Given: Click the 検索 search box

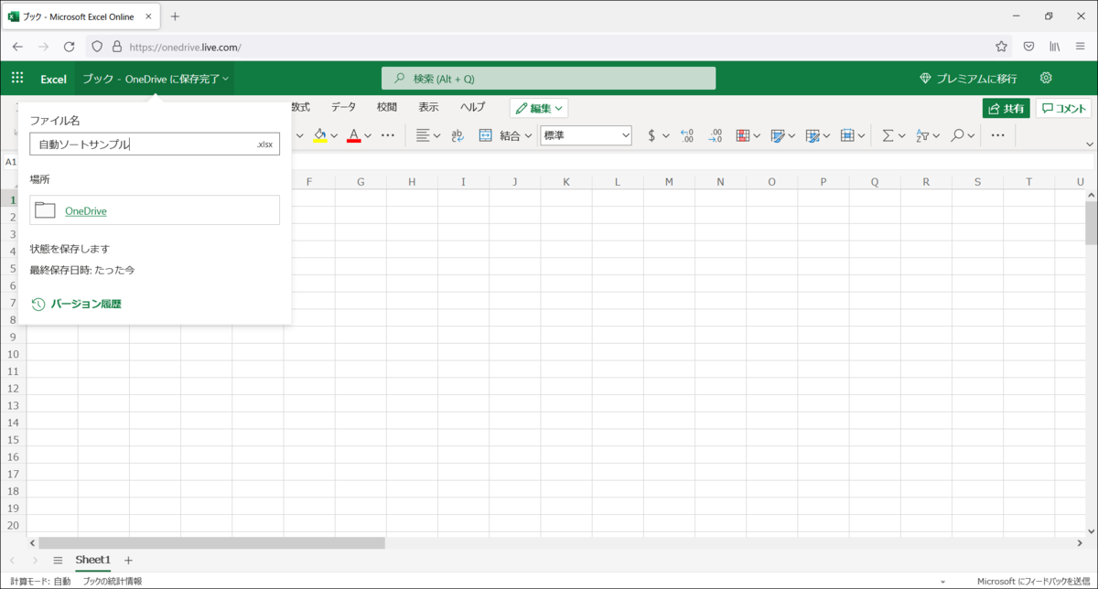Looking at the screenshot, I should (549, 79).
